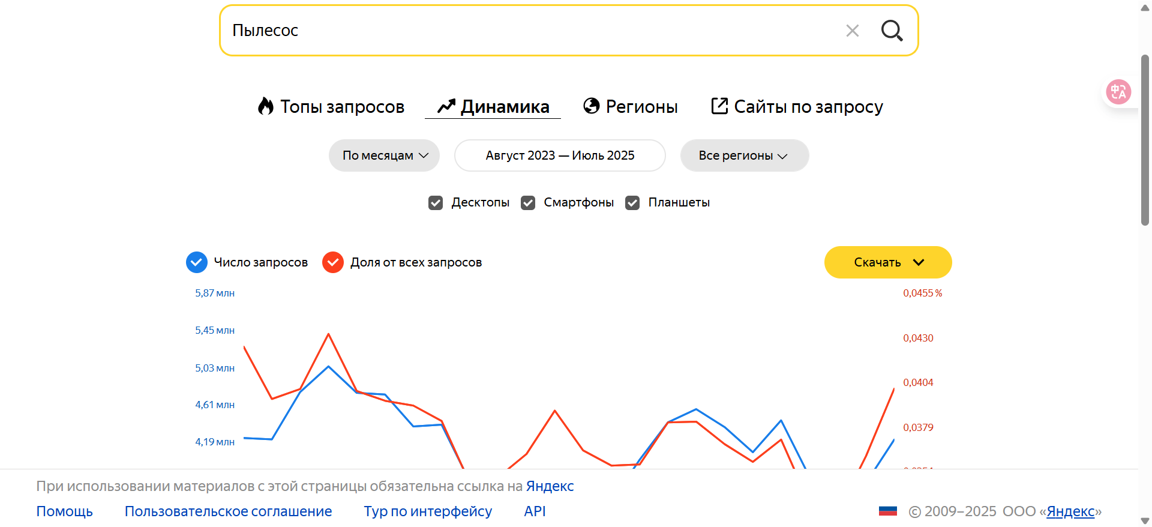The image size is (1152, 527).
Task: Click the pink translate extension icon
Action: 1118,92
